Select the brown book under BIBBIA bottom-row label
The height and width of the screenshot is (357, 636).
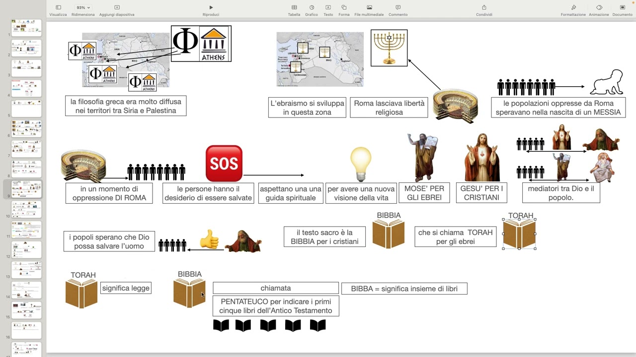click(189, 293)
